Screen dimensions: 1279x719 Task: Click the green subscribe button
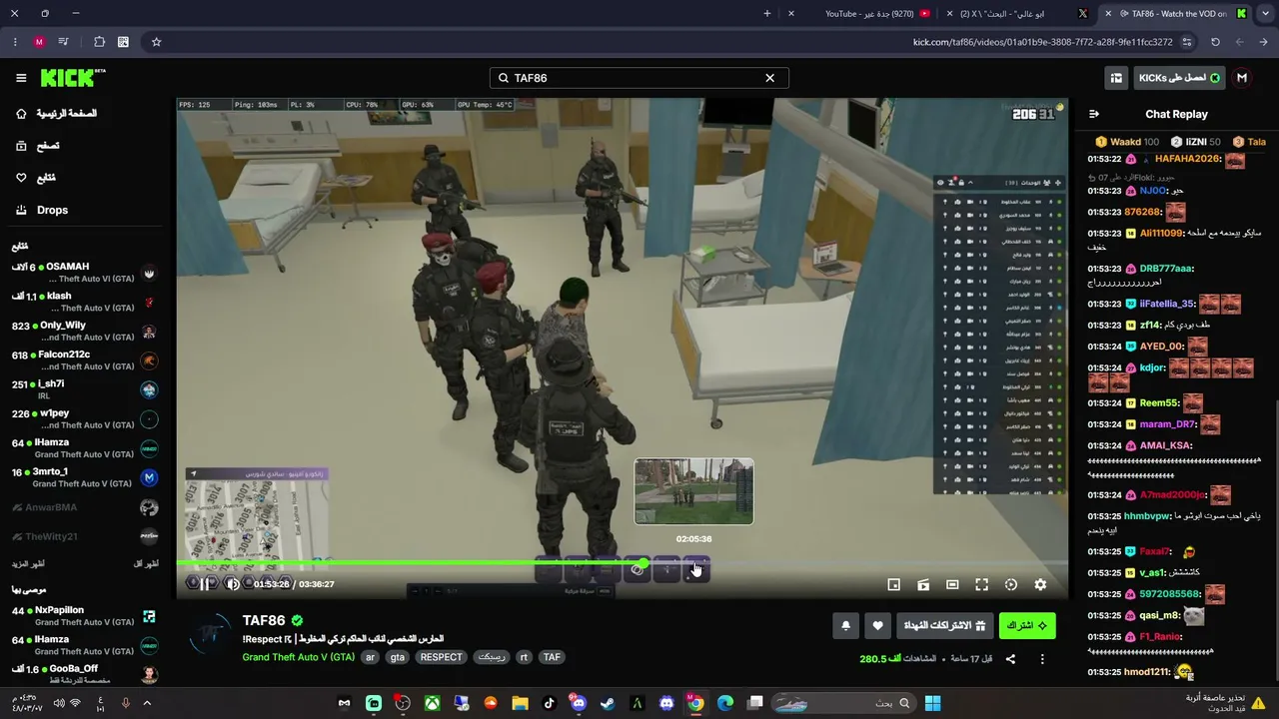click(1027, 625)
